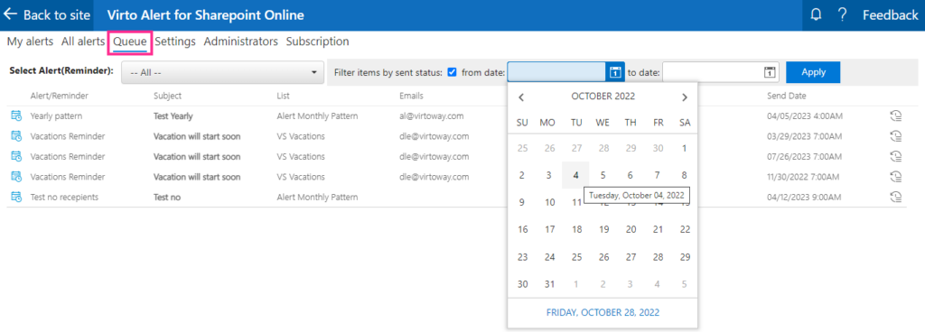The height and width of the screenshot is (332, 925).
Task: Click subject 'Test no'
Action: (167, 198)
